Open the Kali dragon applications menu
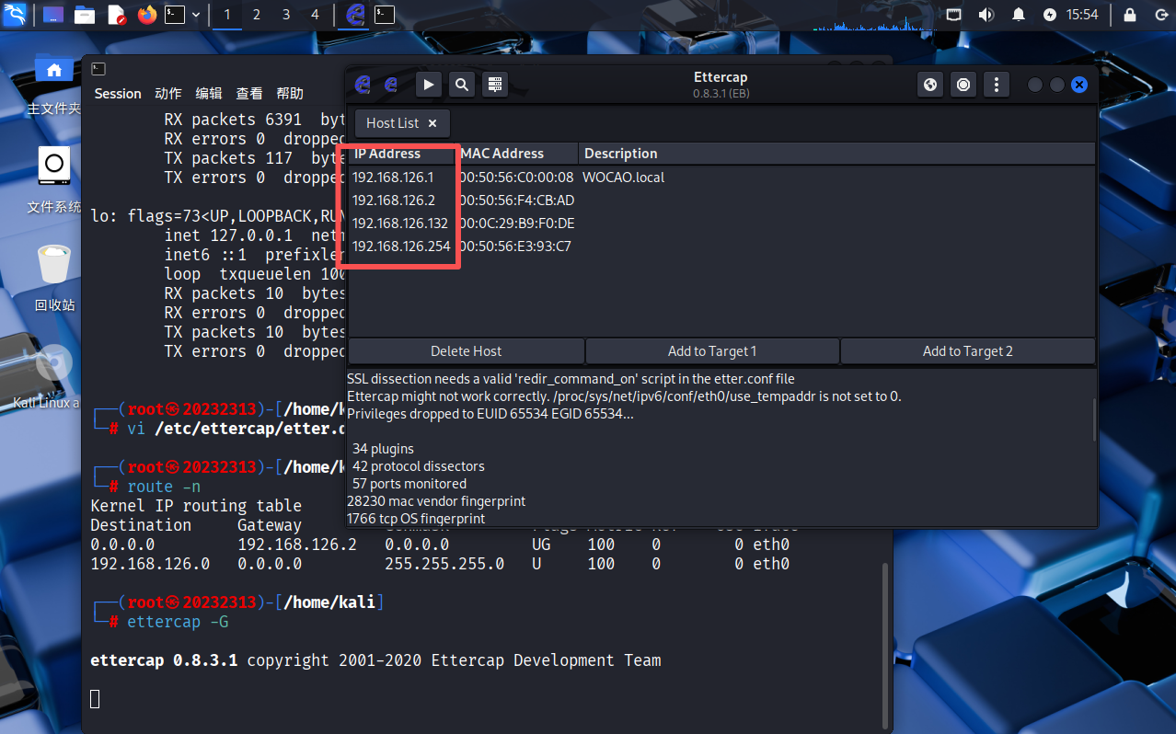 [x=16, y=15]
